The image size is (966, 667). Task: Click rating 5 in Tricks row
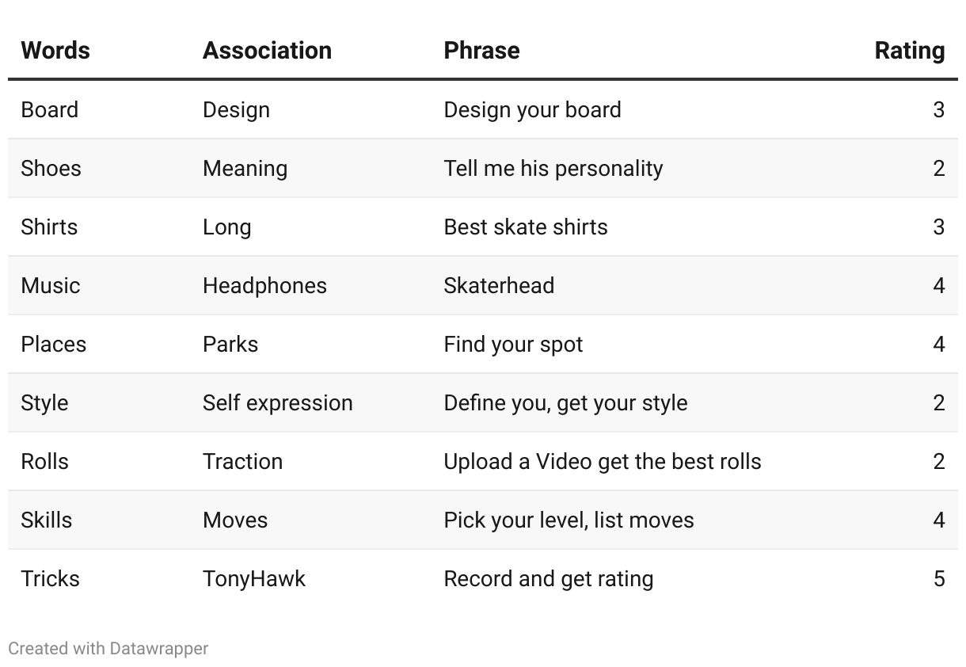pos(939,578)
